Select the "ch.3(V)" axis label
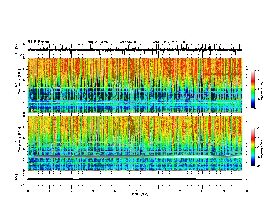Screen dimensions: 277x214 point(17,179)
